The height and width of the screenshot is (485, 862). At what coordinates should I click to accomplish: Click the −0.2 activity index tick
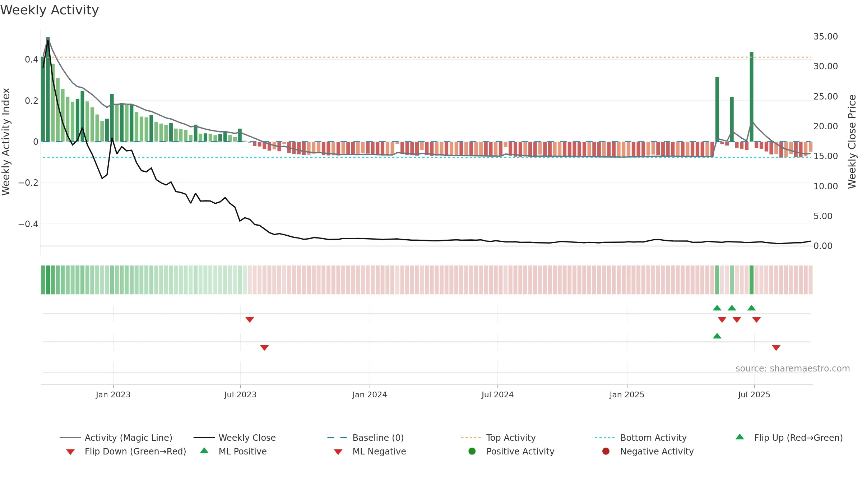pyautogui.click(x=28, y=183)
